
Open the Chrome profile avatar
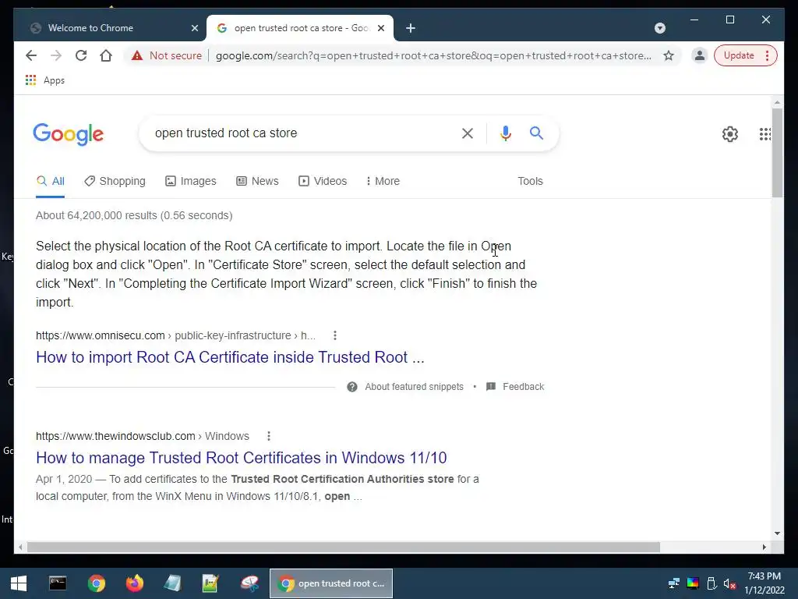(700, 55)
